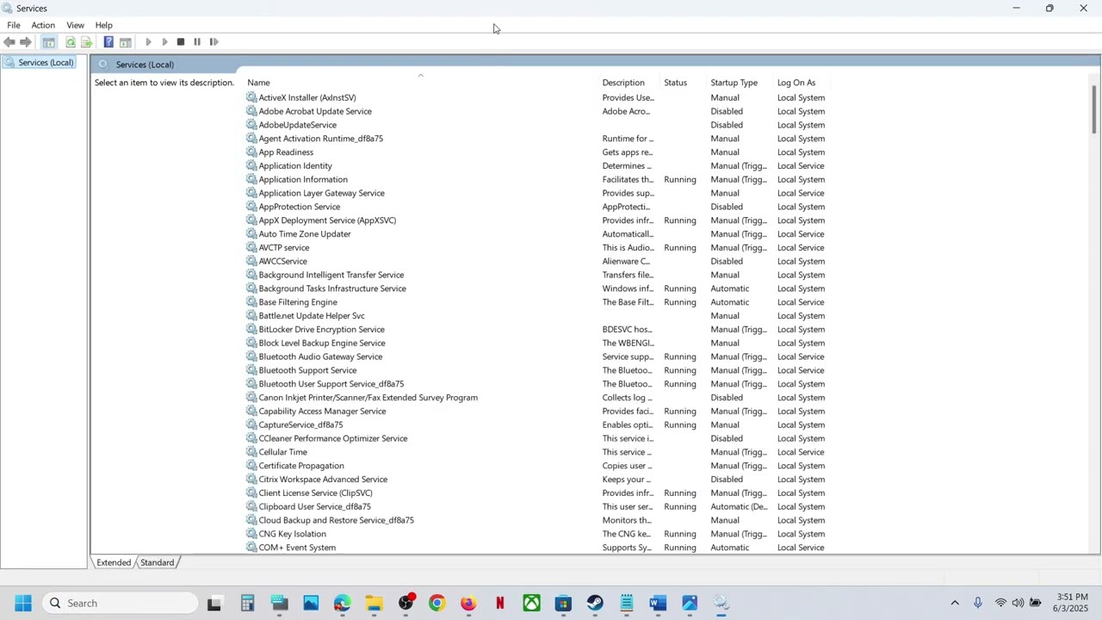Open Steam from the taskbar
Image resolution: width=1102 pixels, height=620 pixels.
click(x=595, y=604)
